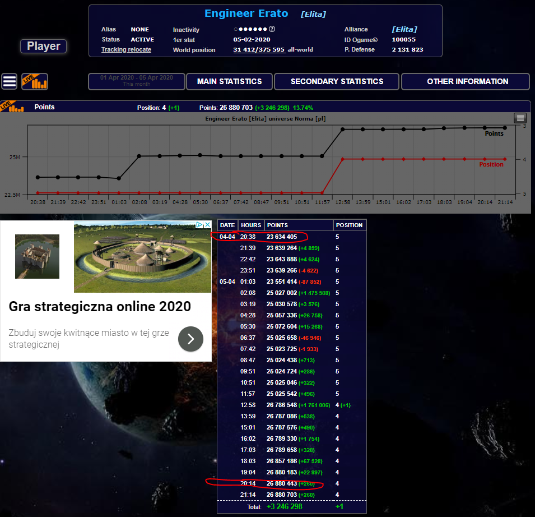Click the 13.74% growth figure

pos(303,108)
